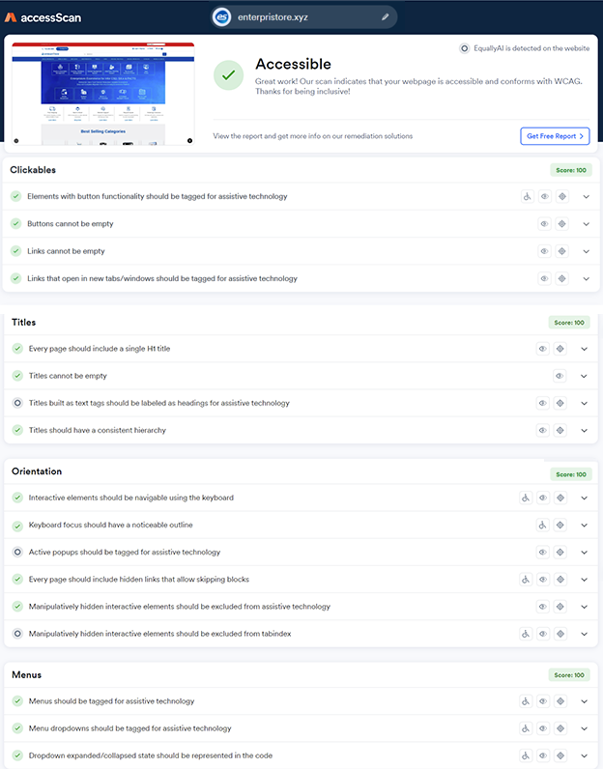Viewport: 603px width, 769px height.
Task: Expand links that open in new tabs row
Action: coord(586,278)
